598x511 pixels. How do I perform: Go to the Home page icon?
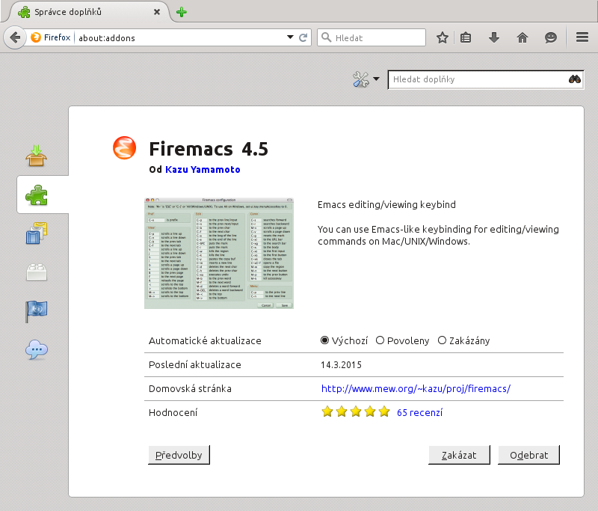523,37
